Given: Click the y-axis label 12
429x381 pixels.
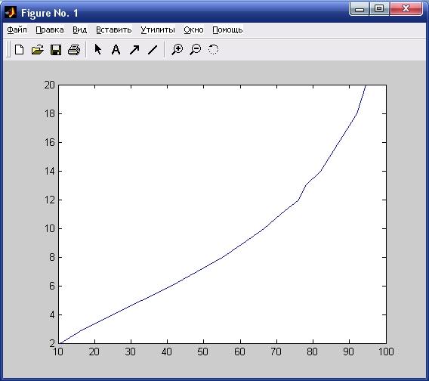Looking at the screenshot, I should pyautogui.click(x=50, y=200).
